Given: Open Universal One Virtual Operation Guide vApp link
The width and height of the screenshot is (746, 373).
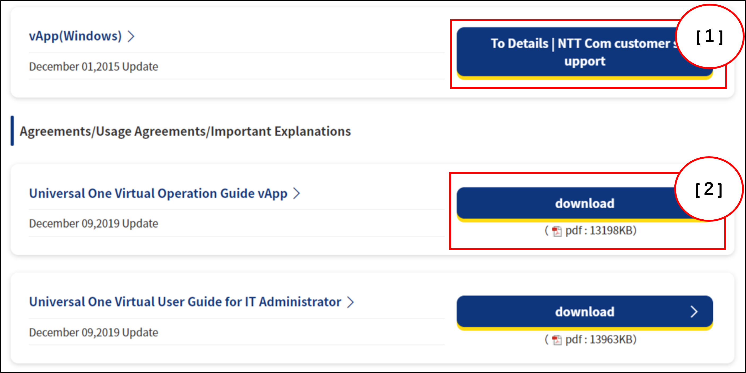Looking at the screenshot, I should 158,194.
